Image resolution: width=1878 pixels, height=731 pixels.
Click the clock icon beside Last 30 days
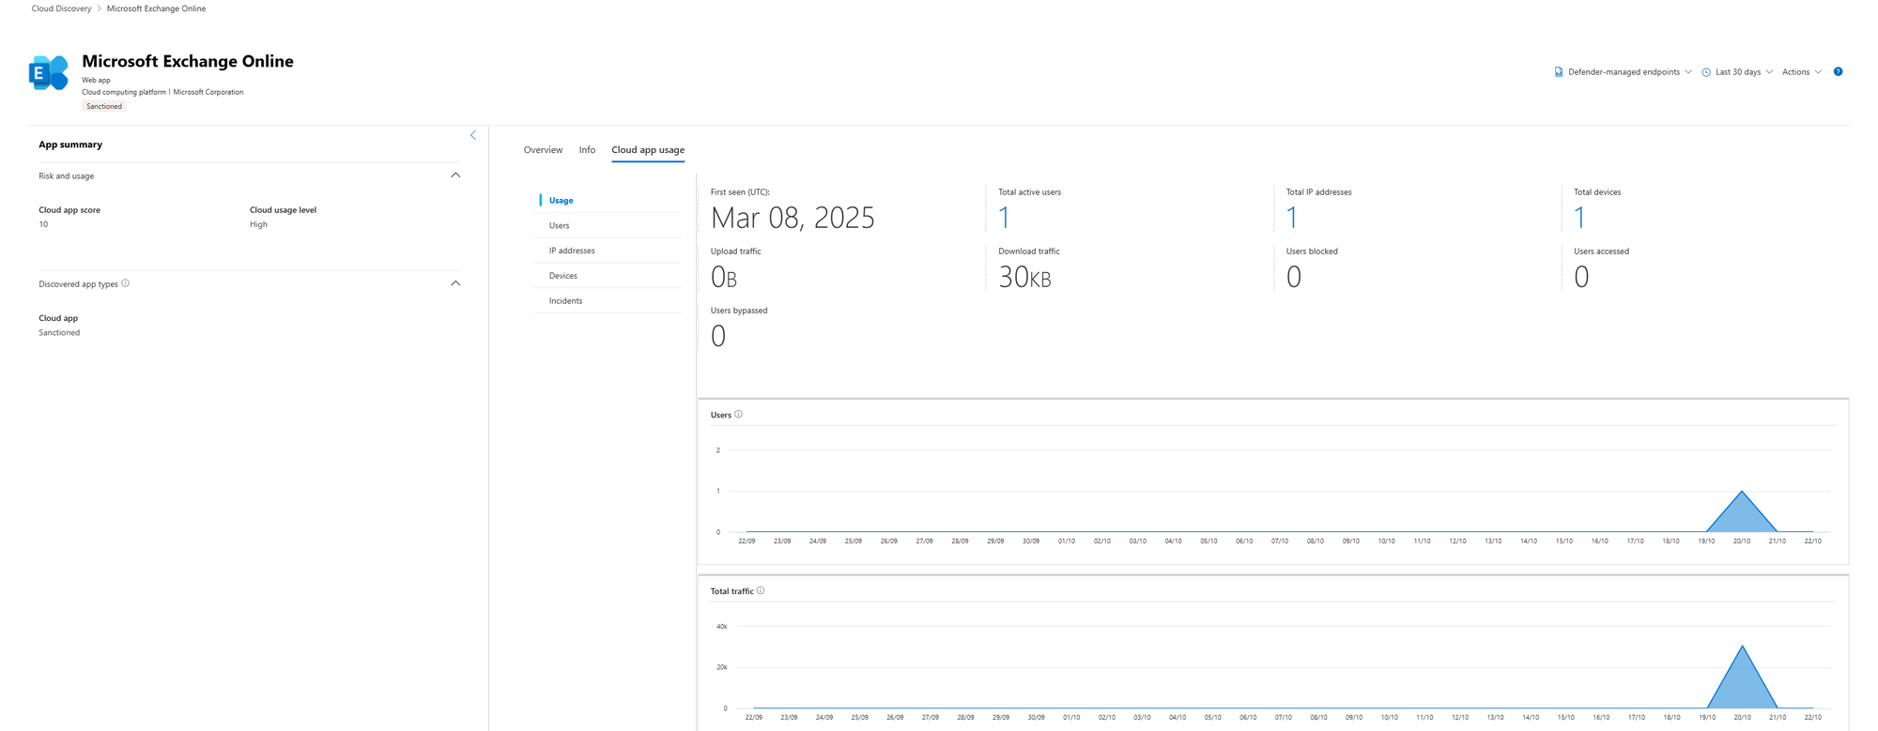[x=1706, y=72]
